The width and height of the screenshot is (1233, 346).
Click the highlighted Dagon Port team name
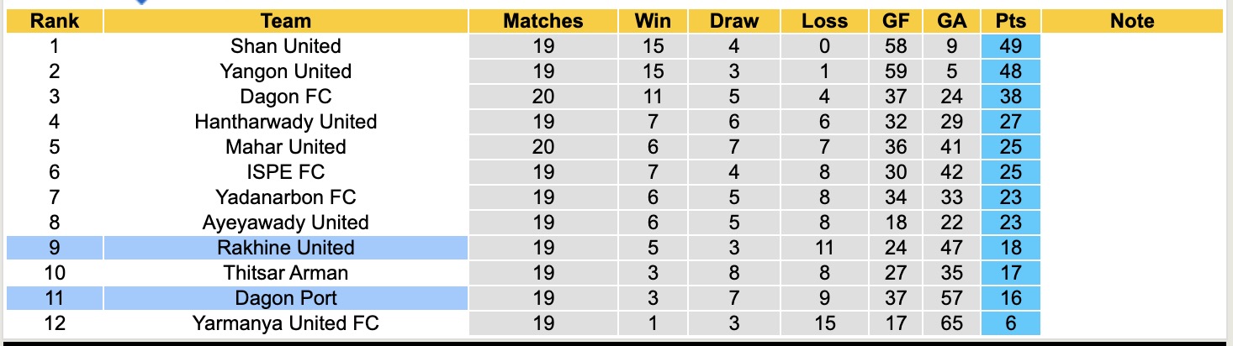286,298
